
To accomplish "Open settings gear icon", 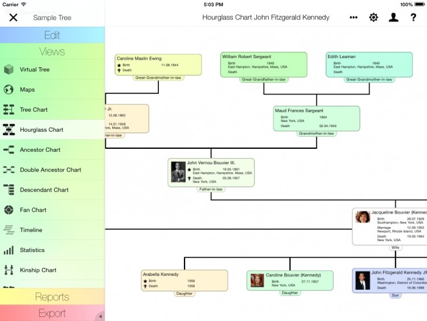I will [373, 18].
